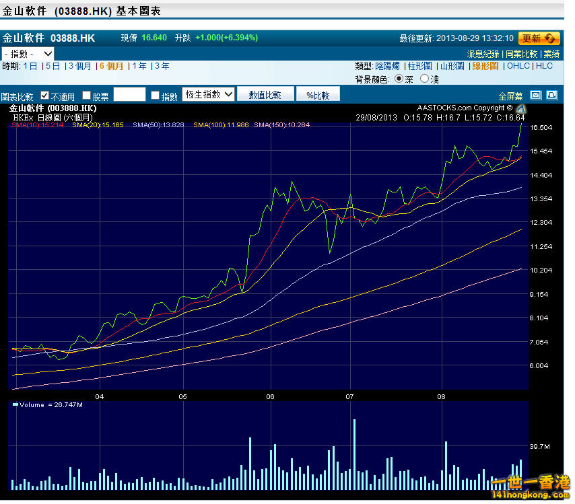Click the AASTOCKS logo icon in chart
The height and width of the screenshot is (504, 575).
tap(520, 108)
